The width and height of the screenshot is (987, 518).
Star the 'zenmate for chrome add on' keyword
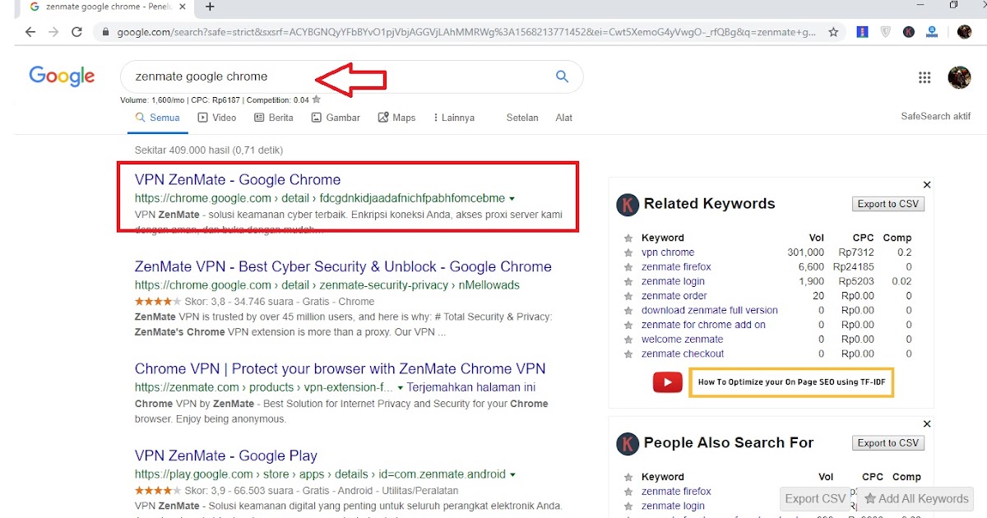(628, 325)
